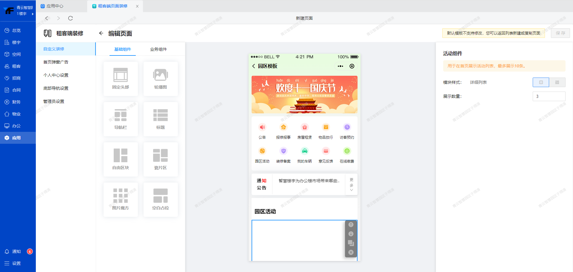
Task: Tap the 在线缴费 payment icon in preview
Action: [x=347, y=151]
